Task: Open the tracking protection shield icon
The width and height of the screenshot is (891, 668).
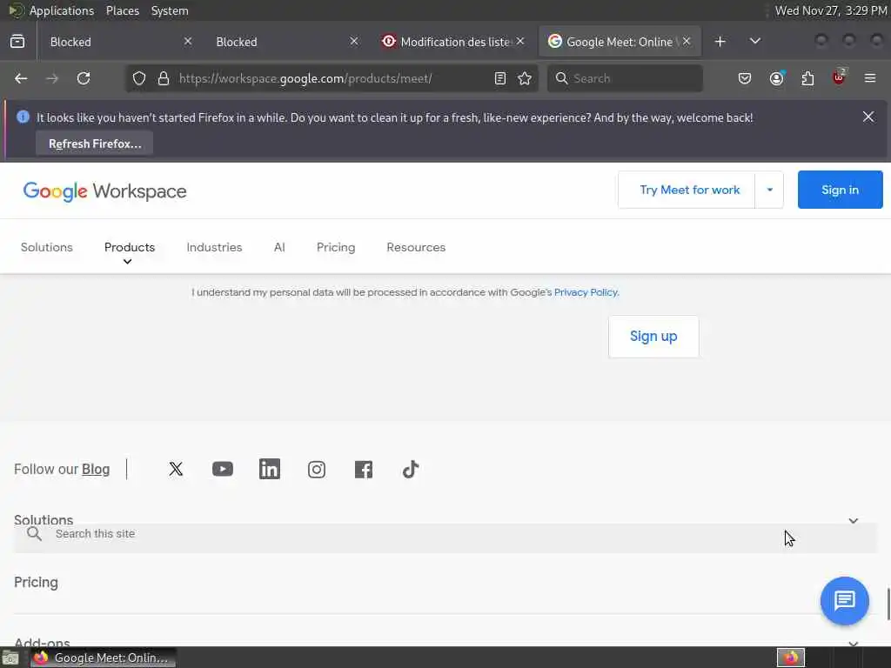Action: click(x=139, y=78)
